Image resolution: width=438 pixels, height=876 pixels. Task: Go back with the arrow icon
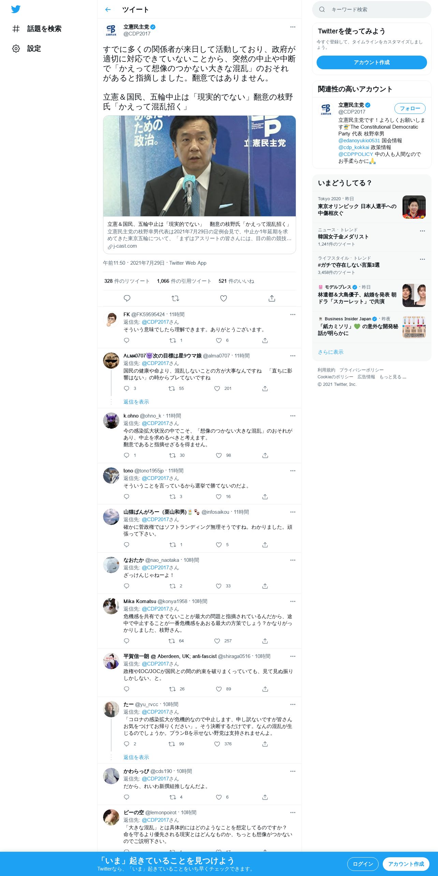coord(108,10)
